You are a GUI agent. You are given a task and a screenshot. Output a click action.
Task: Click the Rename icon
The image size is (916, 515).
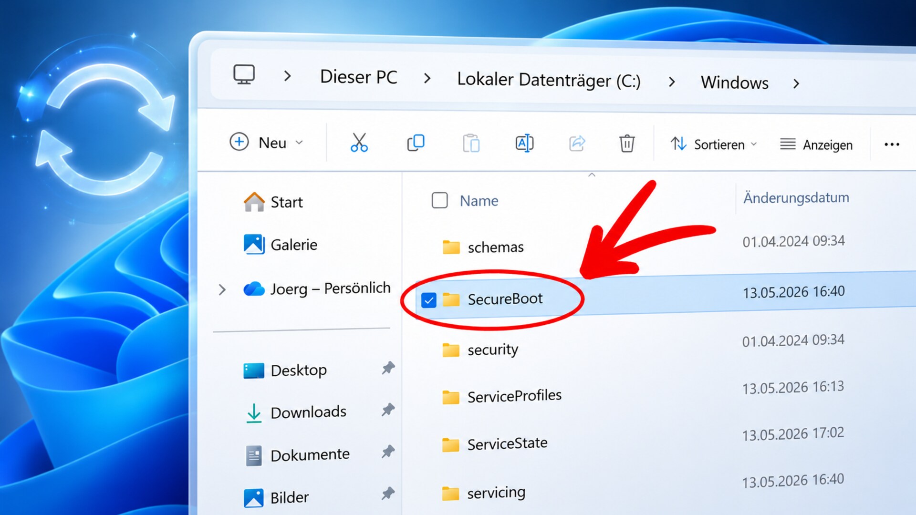524,143
